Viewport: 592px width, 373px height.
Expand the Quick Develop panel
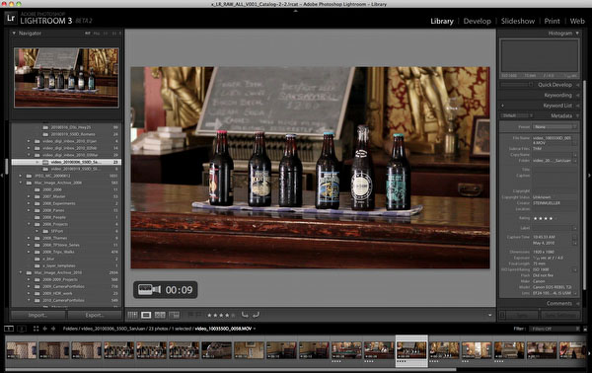click(577, 85)
